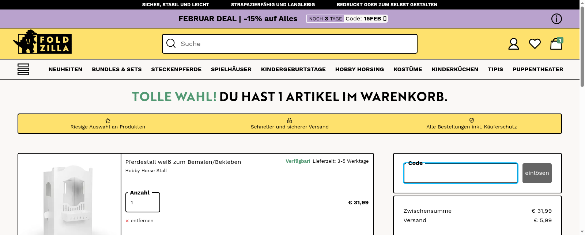585x235 pixels.
Task: Open the Neuheiten menu item
Action: (x=65, y=69)
